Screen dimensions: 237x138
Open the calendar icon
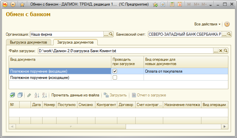tap(179, 4)
